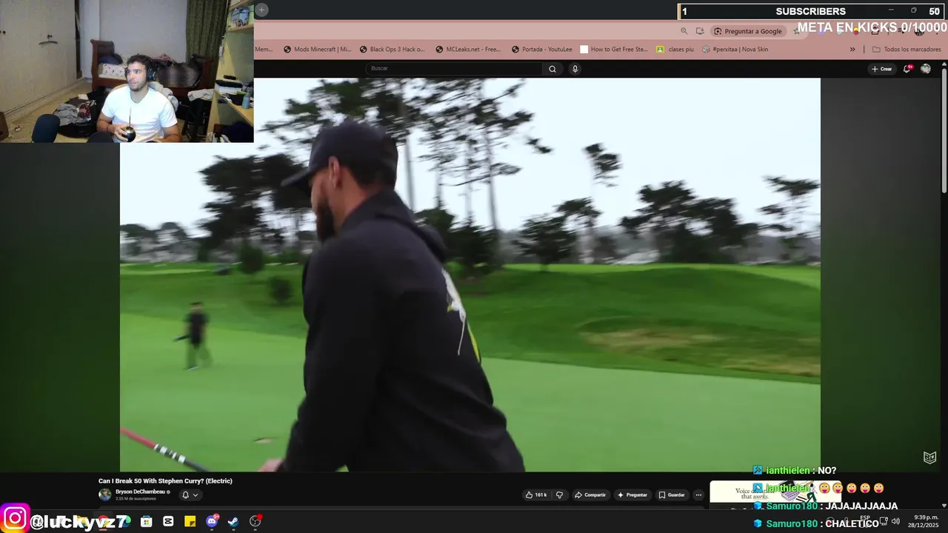948x533 pixels.
Task: Click Bryson DeChambeau channel name
Action: (141, 492)
